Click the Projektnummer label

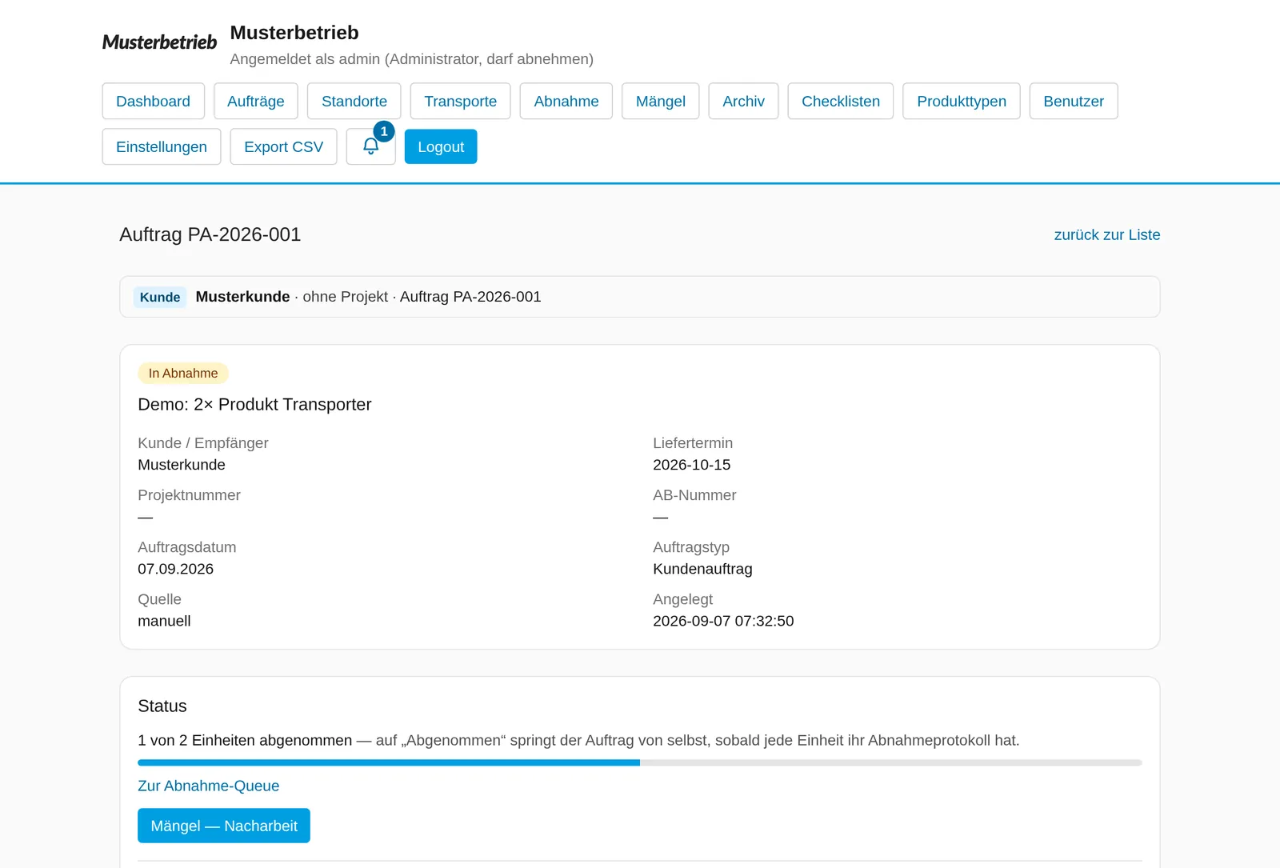click(189, 495)
